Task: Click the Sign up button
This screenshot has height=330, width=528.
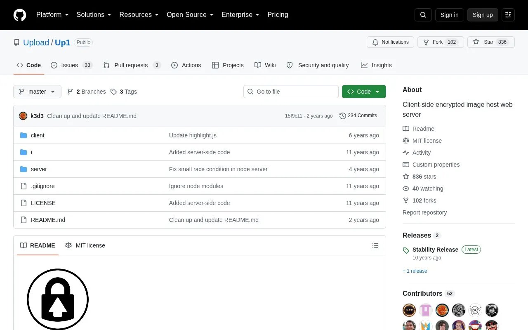Action: point(483,15)
